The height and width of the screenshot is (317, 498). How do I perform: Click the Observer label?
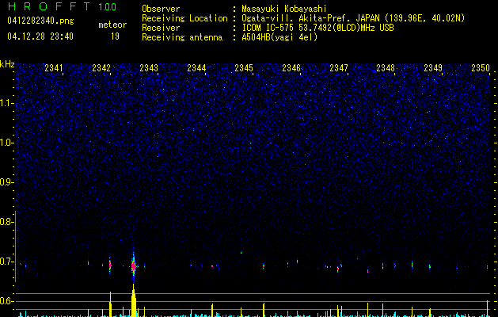coord(161,9)
